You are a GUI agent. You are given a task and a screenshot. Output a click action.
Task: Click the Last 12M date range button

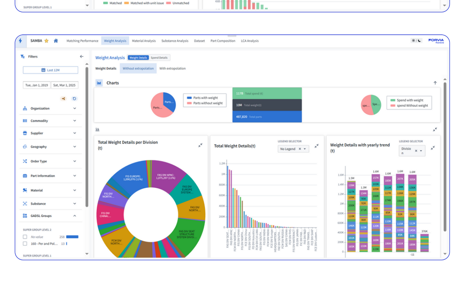pos(50,70)
